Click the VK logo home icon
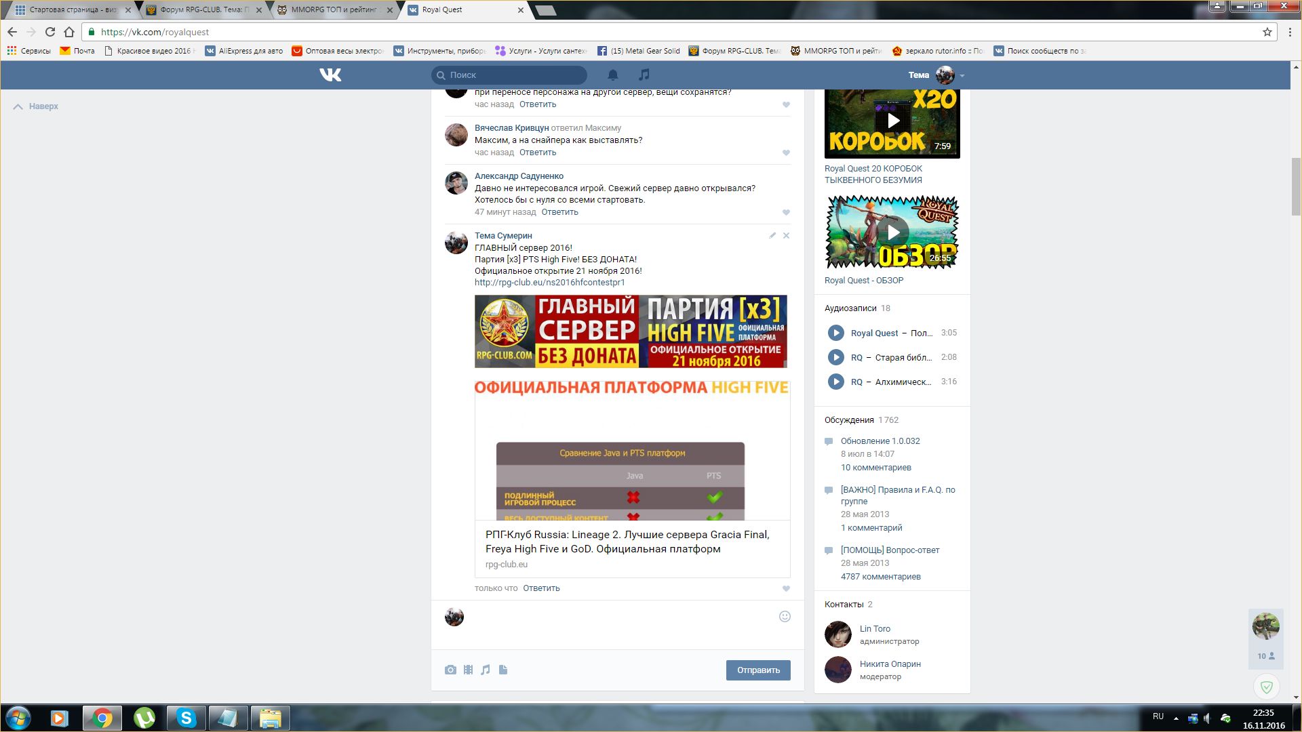The image size is (1302, 732). (x=330, y=75)
